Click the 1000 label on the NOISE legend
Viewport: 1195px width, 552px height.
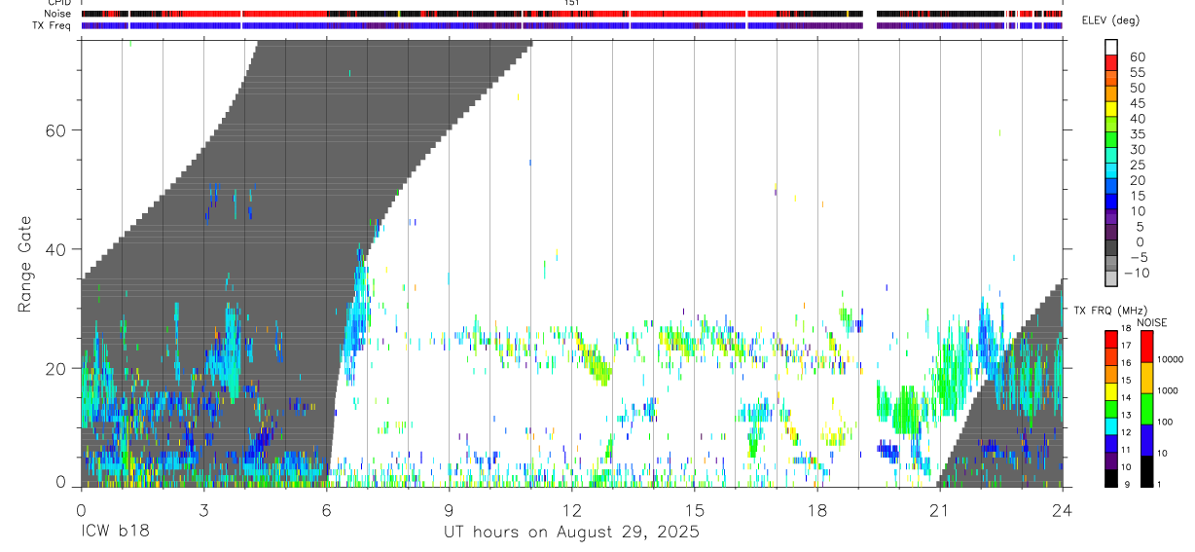[1167, 390]
